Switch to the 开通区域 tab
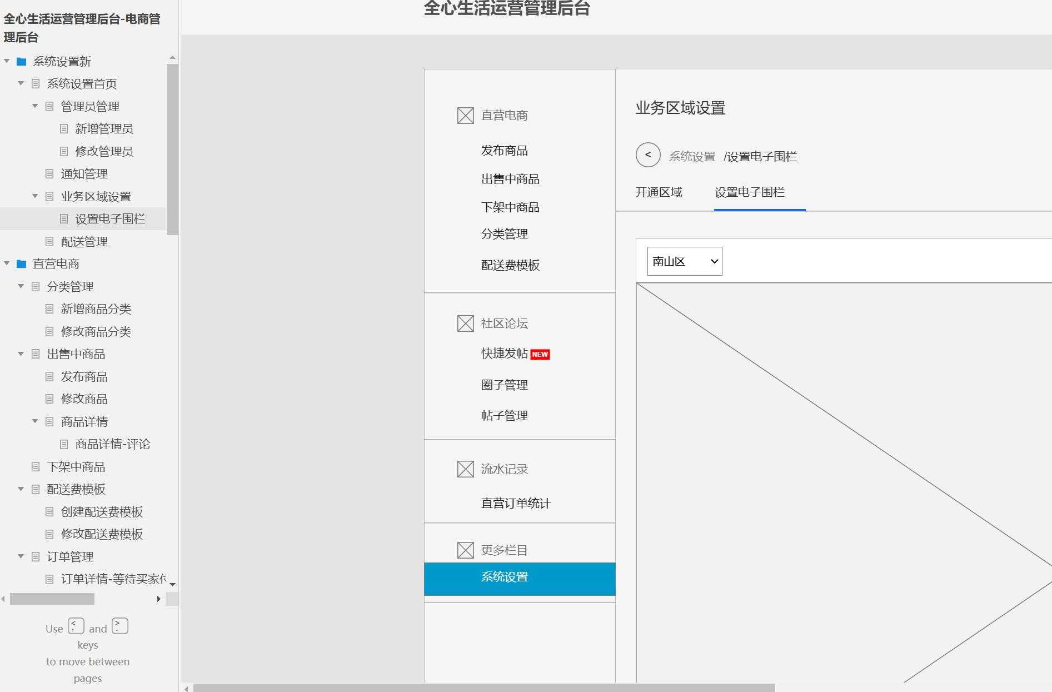The width and height of the screenshot is (1052, 692). click(659, 192)
